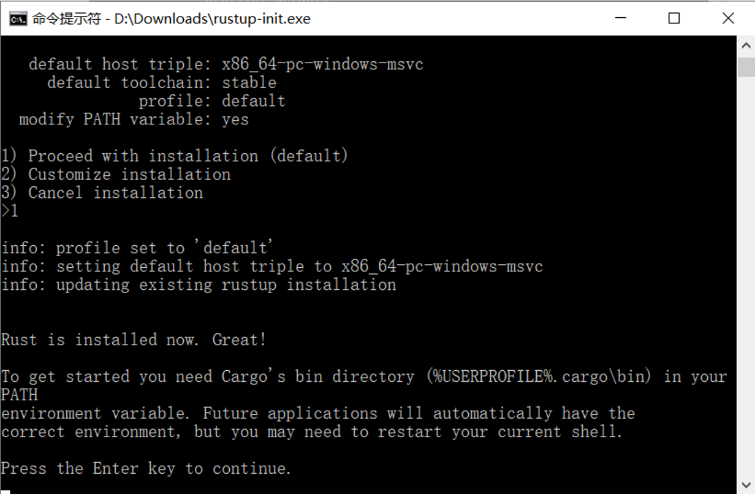Click the scrollbar down arrow
This screenshot has height=494, width=755.
click(x=746, y=484)
